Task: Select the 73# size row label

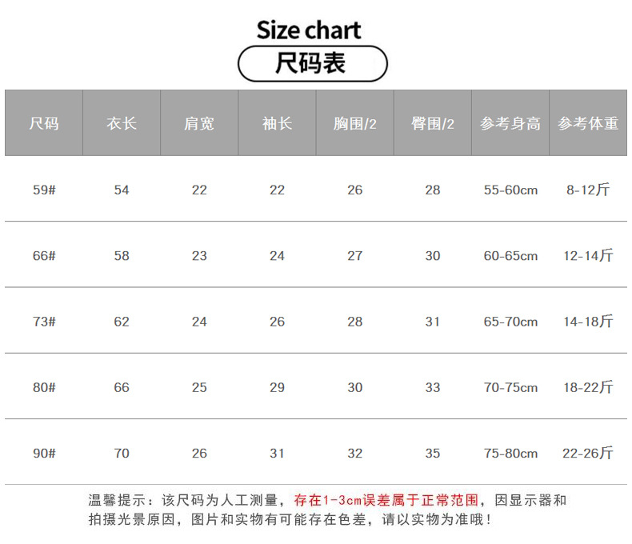Action: 44,322
